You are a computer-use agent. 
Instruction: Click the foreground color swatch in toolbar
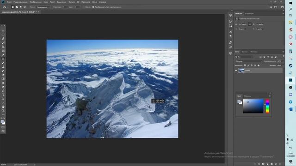pyautogui.click(x=2, y=121)
